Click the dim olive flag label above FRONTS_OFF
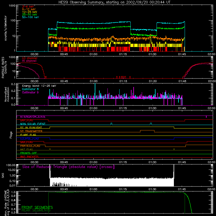 [26, 149]
